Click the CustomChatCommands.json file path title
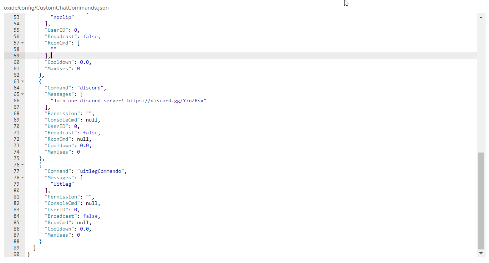Image resolution: width=489 pixels, height=263 pixels. [x=56, y=7]
